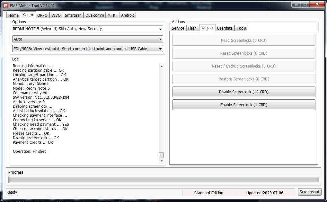Click the 'SW version: V11.0.3.0.PEIMIXM' log line

click(41, 97)
